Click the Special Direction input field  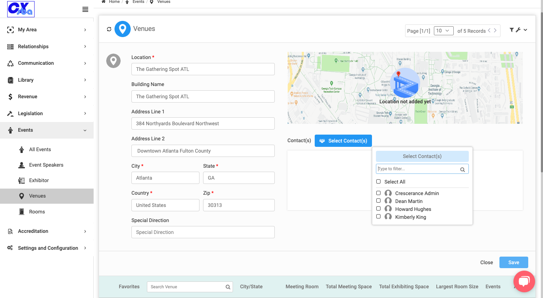point(203,232)
